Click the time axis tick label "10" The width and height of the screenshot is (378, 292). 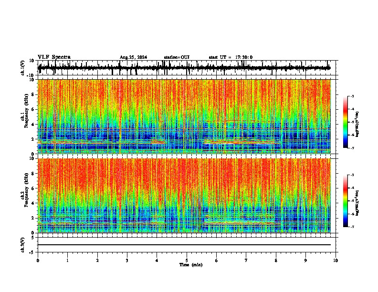(336, 261)
